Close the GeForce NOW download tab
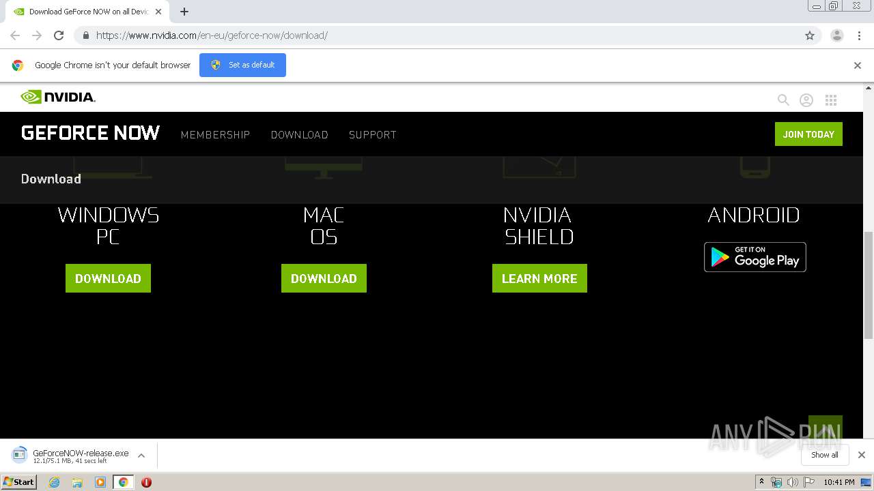The width and height of the screenshot is (874, 491). [x=159, y=12]
